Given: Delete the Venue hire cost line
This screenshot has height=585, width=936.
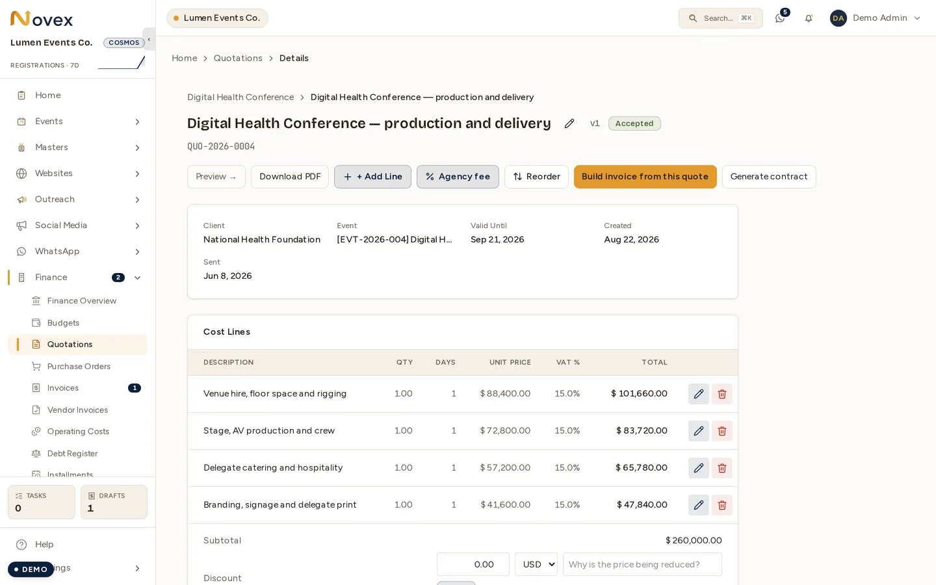Looking at the screenshot, I should coord(722,394).
